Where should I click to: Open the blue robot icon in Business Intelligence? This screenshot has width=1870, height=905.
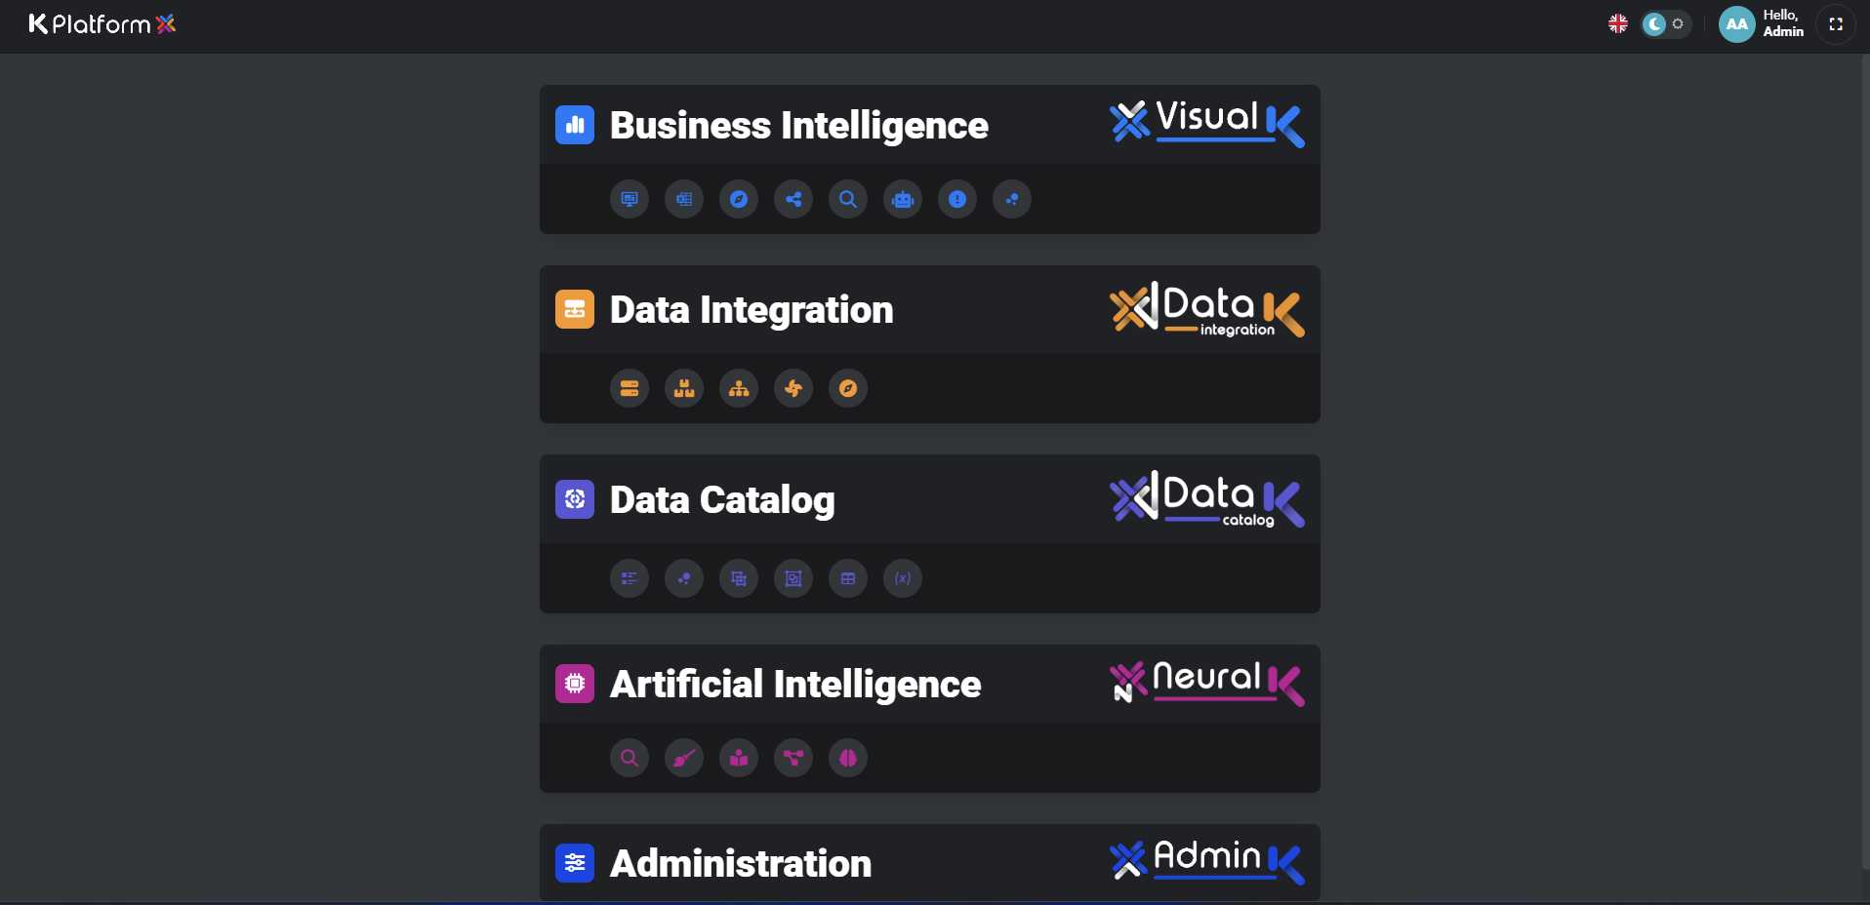pyautogui.click(x=903, y=199)
